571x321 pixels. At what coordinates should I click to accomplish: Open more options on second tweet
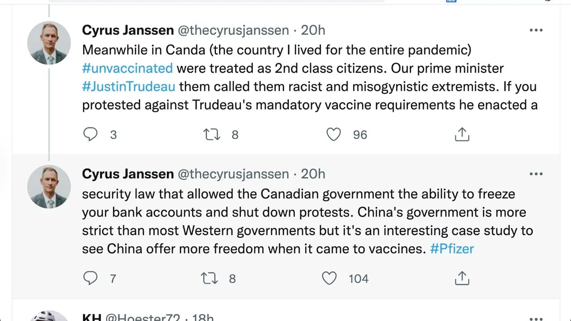click(536, 174)
